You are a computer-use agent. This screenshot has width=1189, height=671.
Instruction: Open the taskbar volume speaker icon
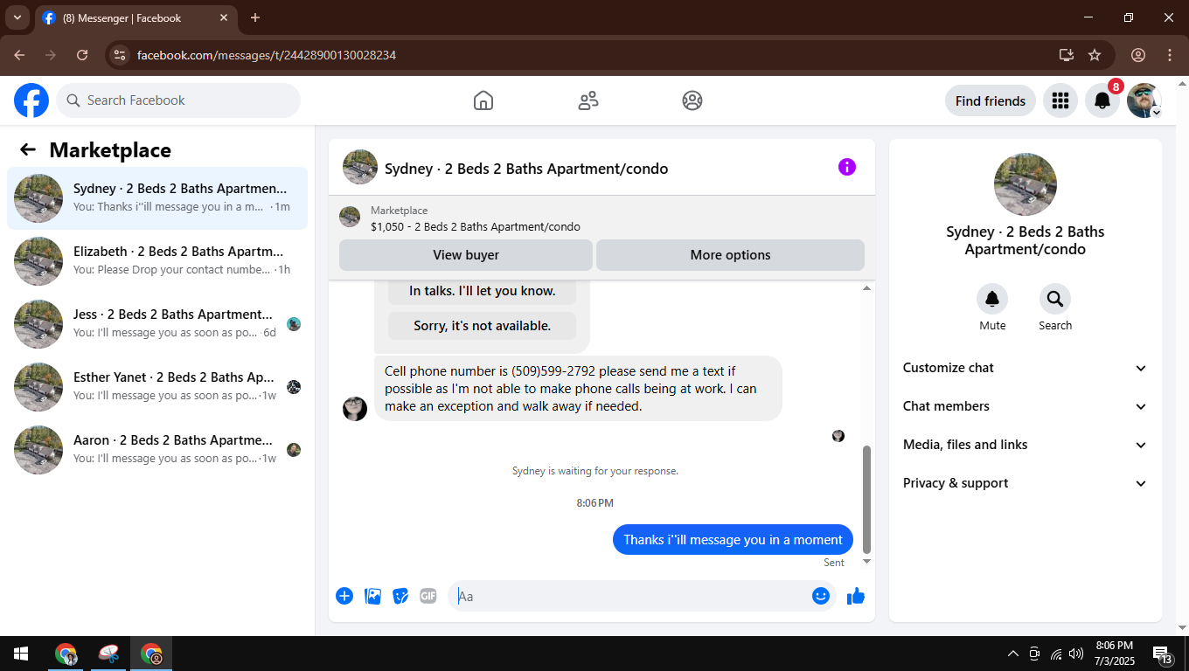[x=1076, y=654]
